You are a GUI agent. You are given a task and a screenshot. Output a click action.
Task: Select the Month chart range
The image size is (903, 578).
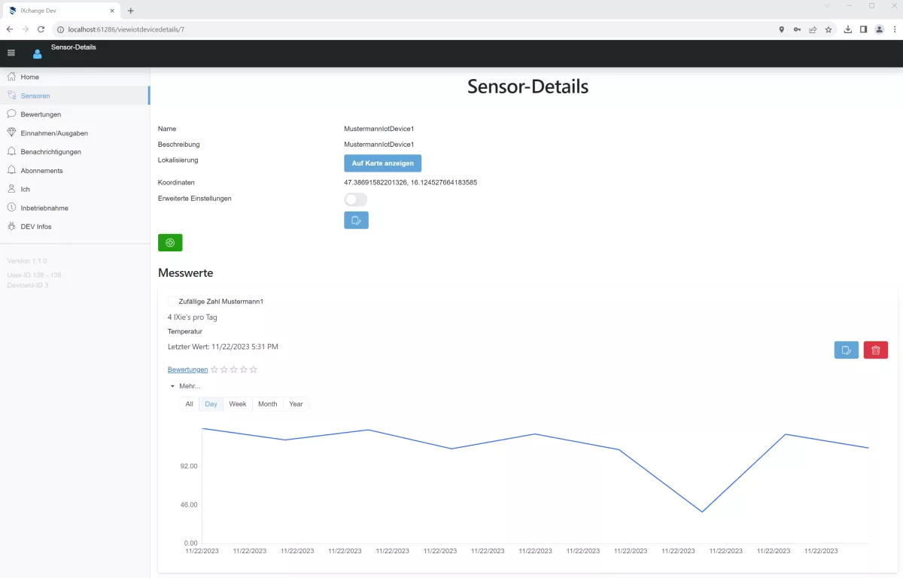267,404
